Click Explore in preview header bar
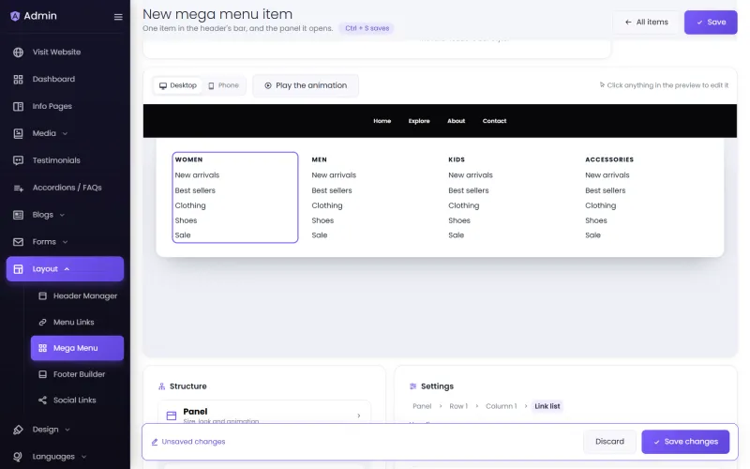 tap(419, 121)
